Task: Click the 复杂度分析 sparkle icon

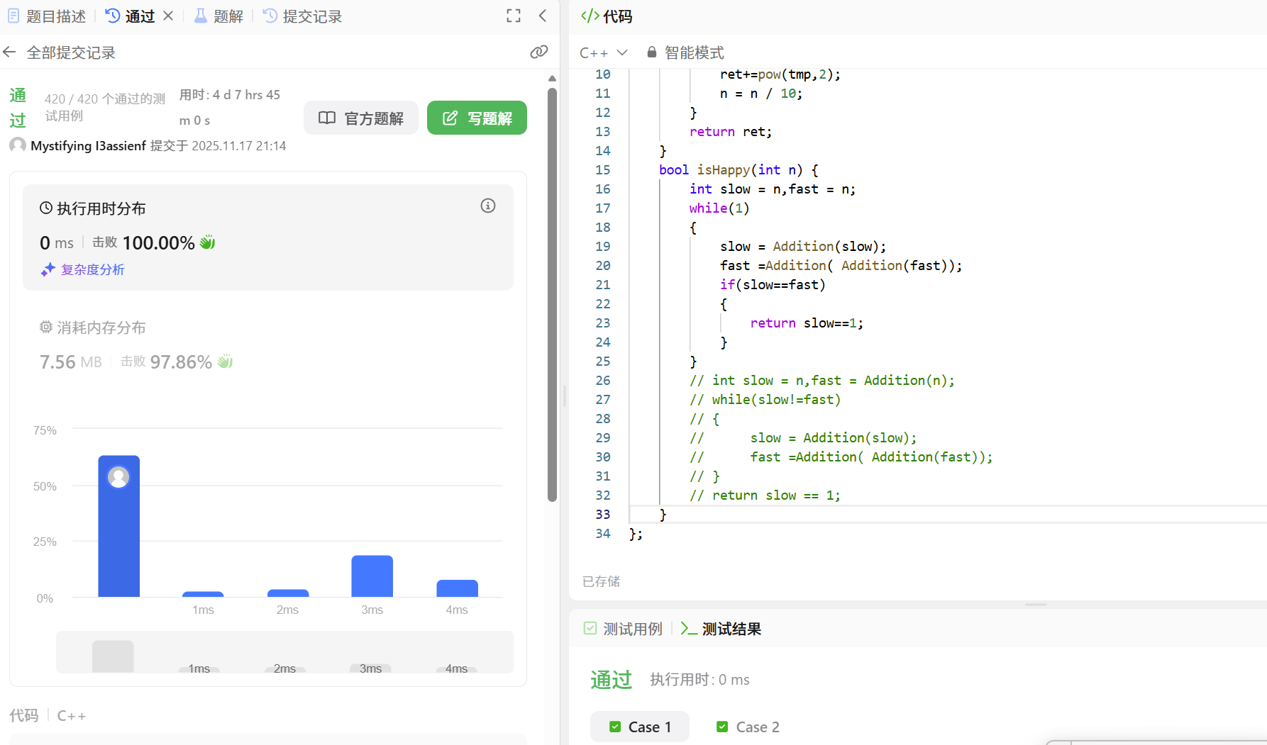Action: pyautogui.click(x=48, y=269)
